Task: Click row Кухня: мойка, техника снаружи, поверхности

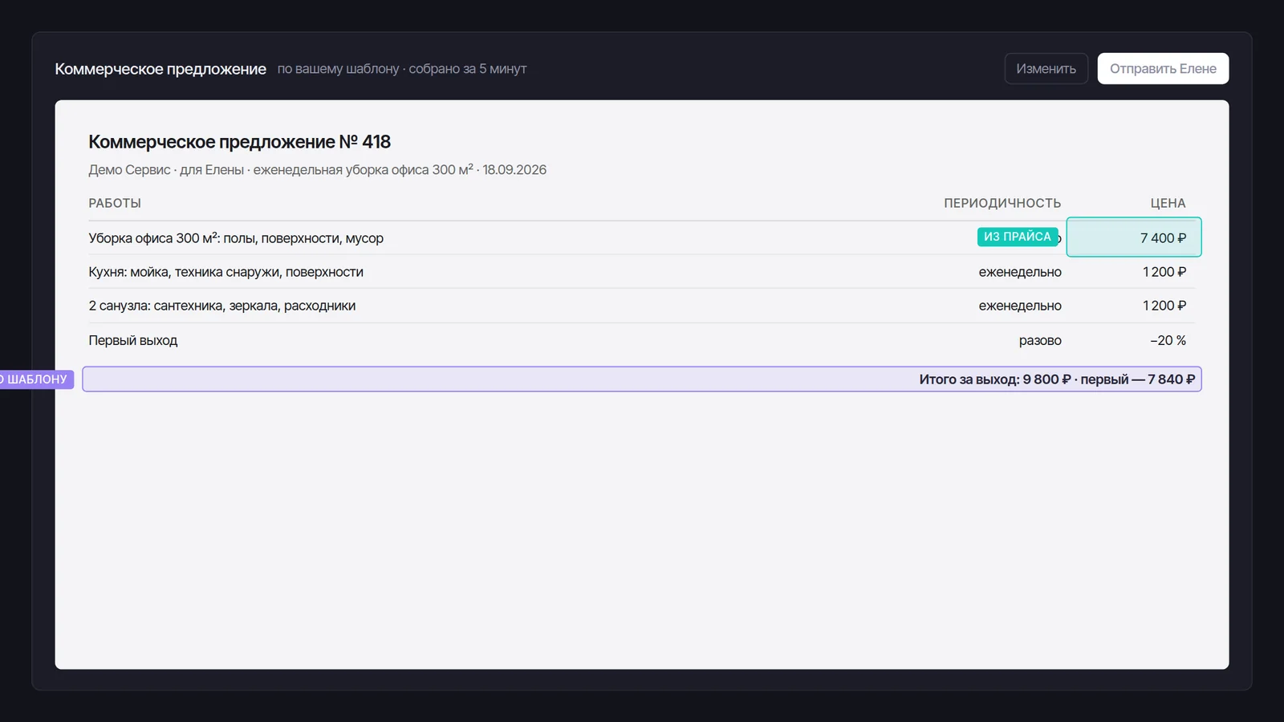Action: tap(642, 272)
